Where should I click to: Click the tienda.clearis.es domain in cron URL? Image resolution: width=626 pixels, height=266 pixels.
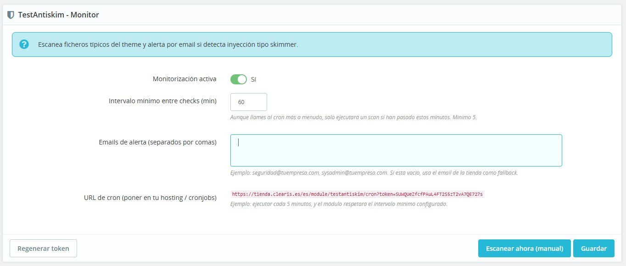[x=271, y=194]
